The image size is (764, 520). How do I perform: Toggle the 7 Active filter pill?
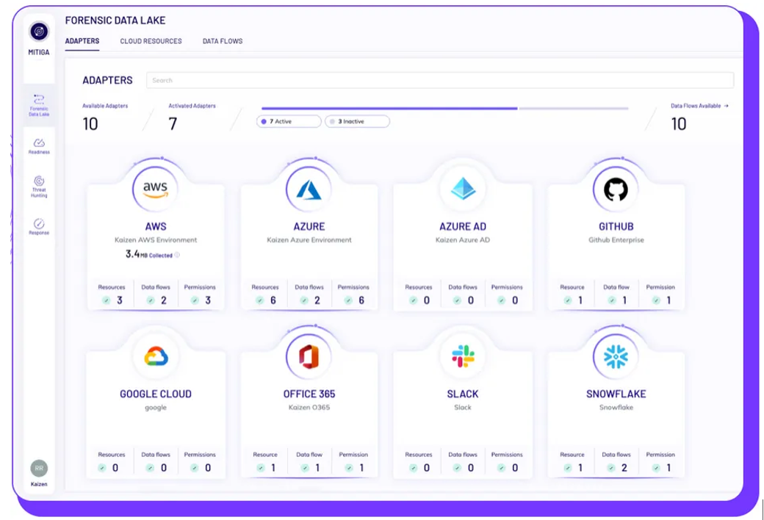tap(289, 121)
